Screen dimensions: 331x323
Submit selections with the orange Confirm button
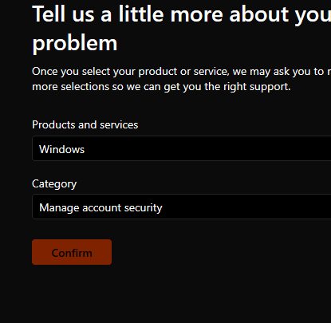tap(72, 252)
